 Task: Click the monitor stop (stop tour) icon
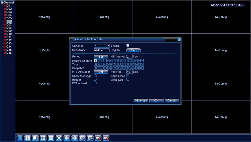(90, 138)
